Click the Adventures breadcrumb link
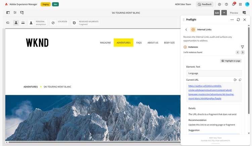Image resolution: width=252 pixels, height=146 pixels. point(31,87)
